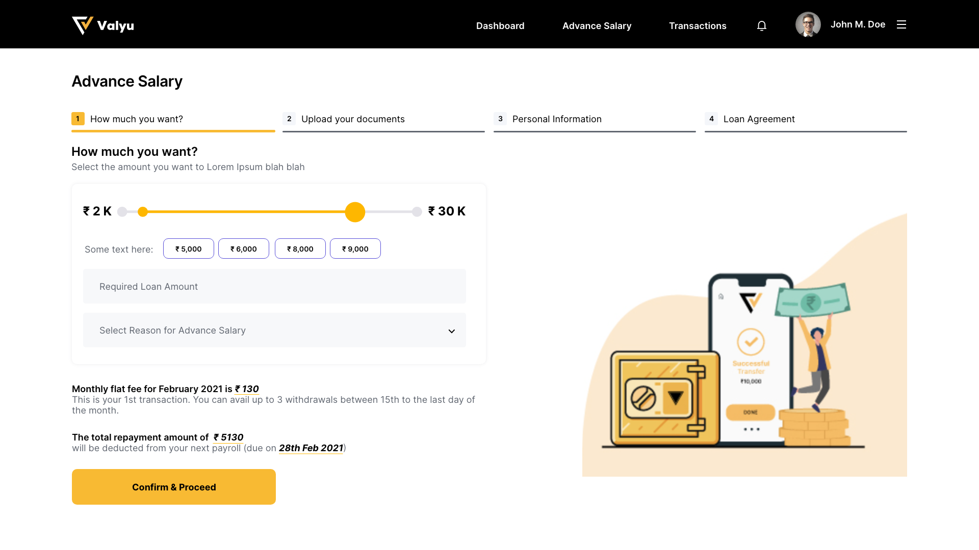Click the Valyu logo
The image size is (979, 550).
(103, 25)
